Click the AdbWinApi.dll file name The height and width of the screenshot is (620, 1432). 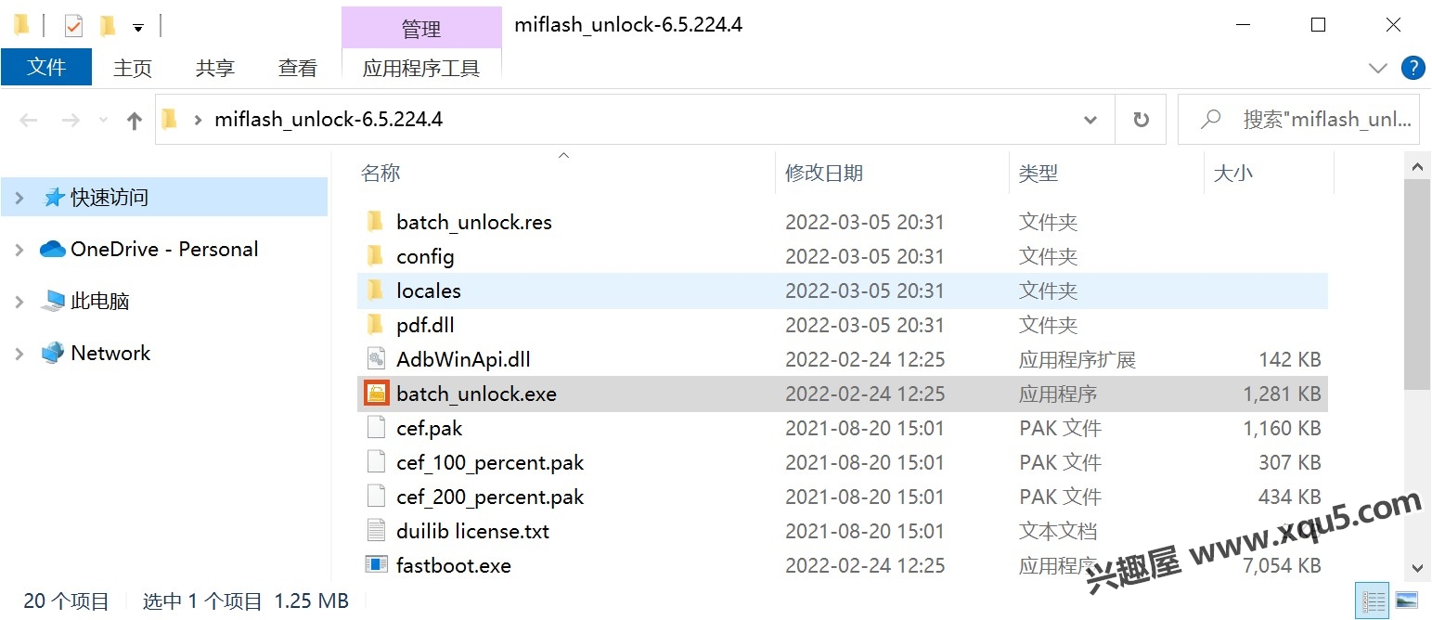463,359
